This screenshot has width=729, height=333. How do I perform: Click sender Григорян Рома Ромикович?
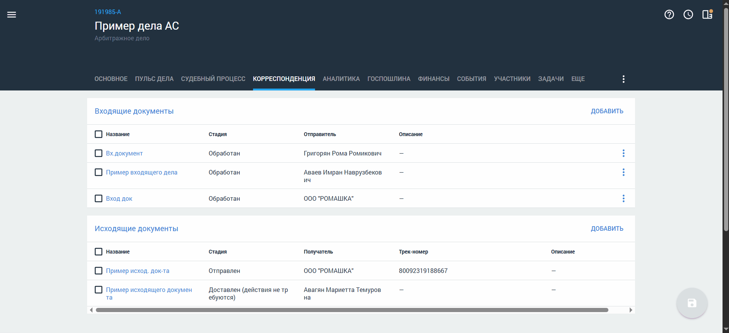point(342,153)
